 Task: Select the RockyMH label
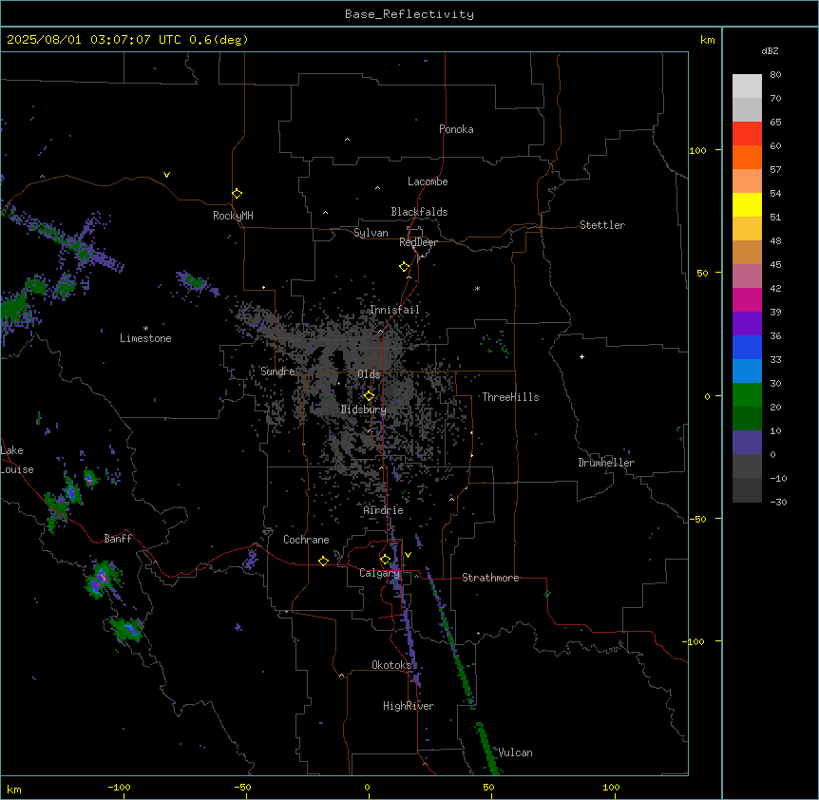[x=233, y=216]
